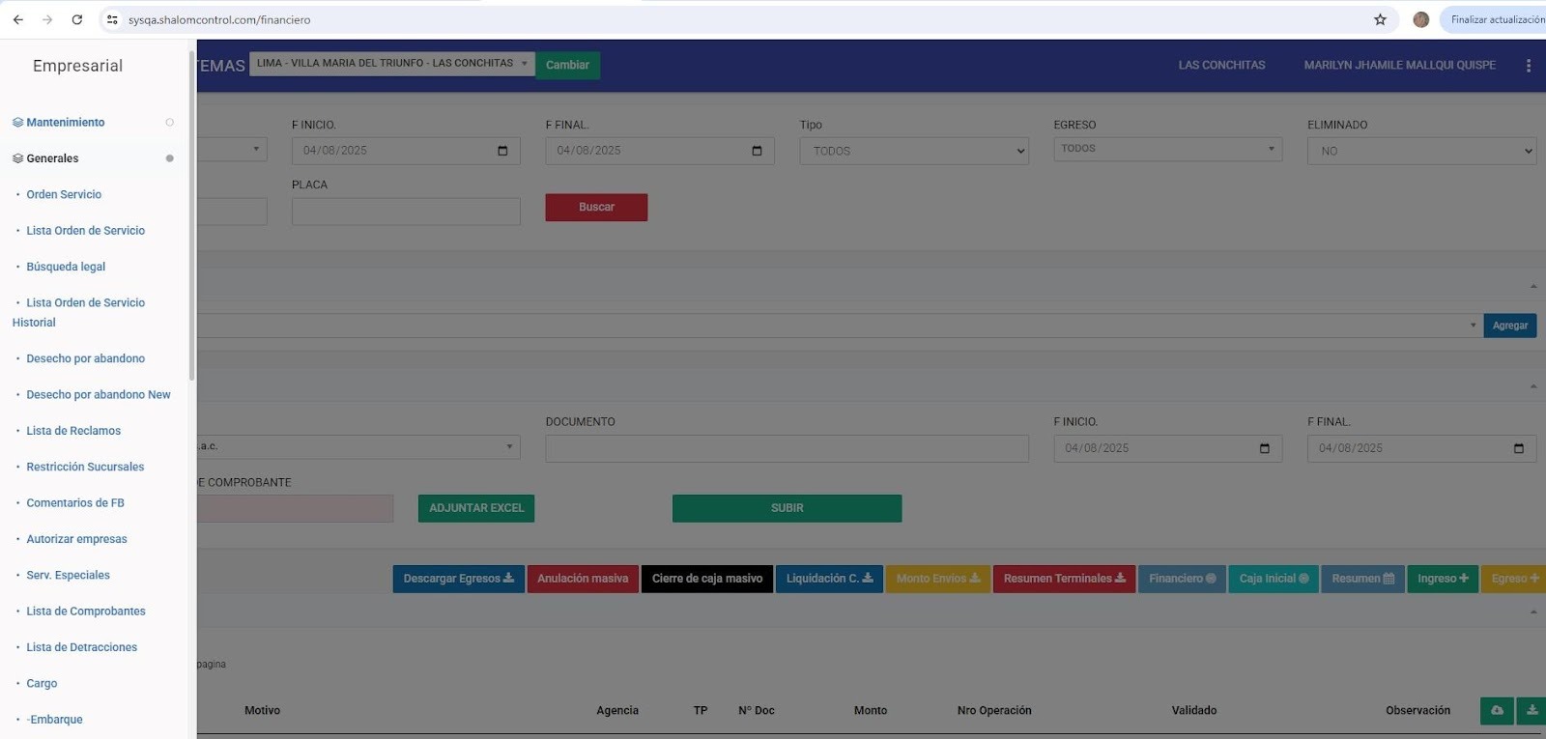Image resolution: width=1546 pixels, height=739 pixels.
Task: Click the Cierre de caja masivo button
Action: (x=706, y=579)
